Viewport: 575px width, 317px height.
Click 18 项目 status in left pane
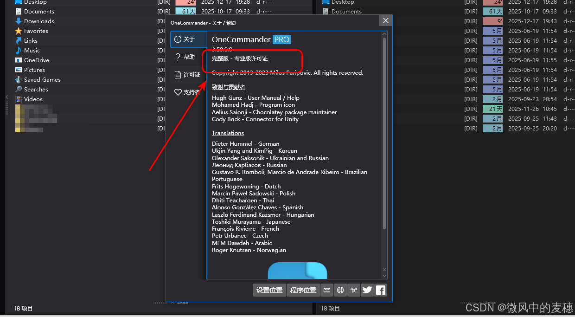pyautogui.click(x=23, y=308)
